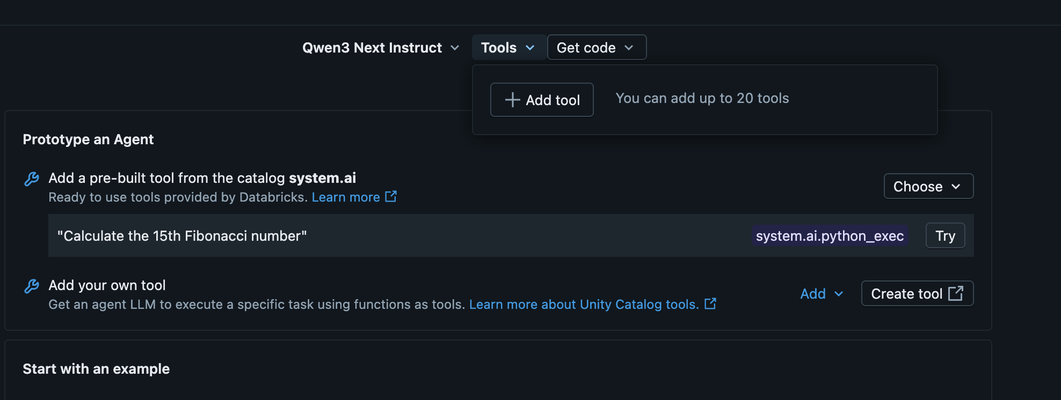Open the Qwen3 Next Instruct model selector
The height and width of the screenshot is (400, 1061).
point(381,48)
